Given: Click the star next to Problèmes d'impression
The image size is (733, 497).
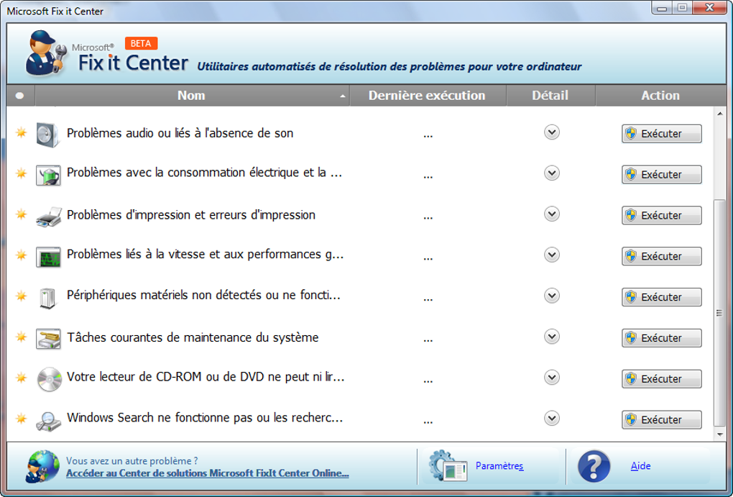Looking at the screenshot, I should (x=21, y=214).
